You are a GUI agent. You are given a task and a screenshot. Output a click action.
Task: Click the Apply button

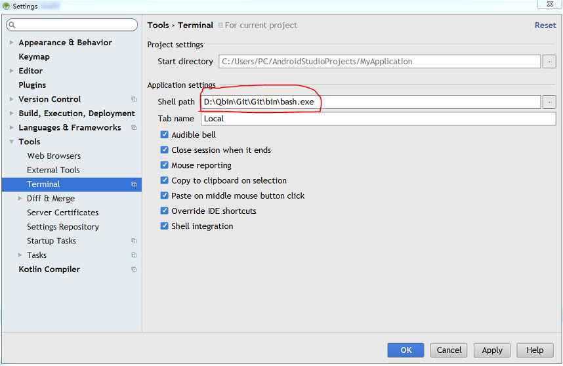pyautogui.click(x=492, y=350)
